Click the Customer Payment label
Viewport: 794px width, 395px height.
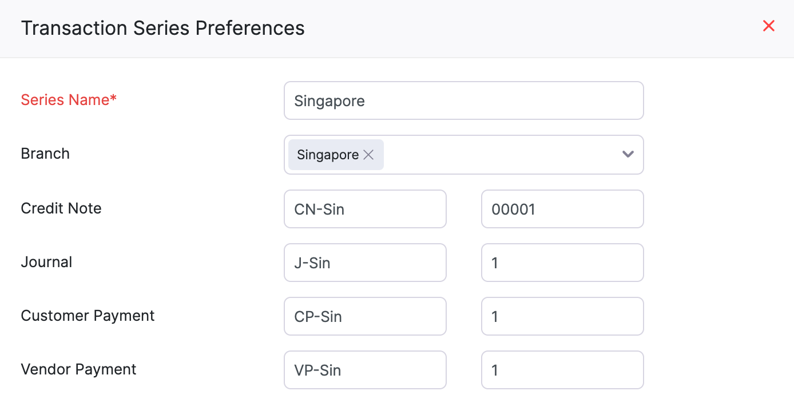click(88, 316)
